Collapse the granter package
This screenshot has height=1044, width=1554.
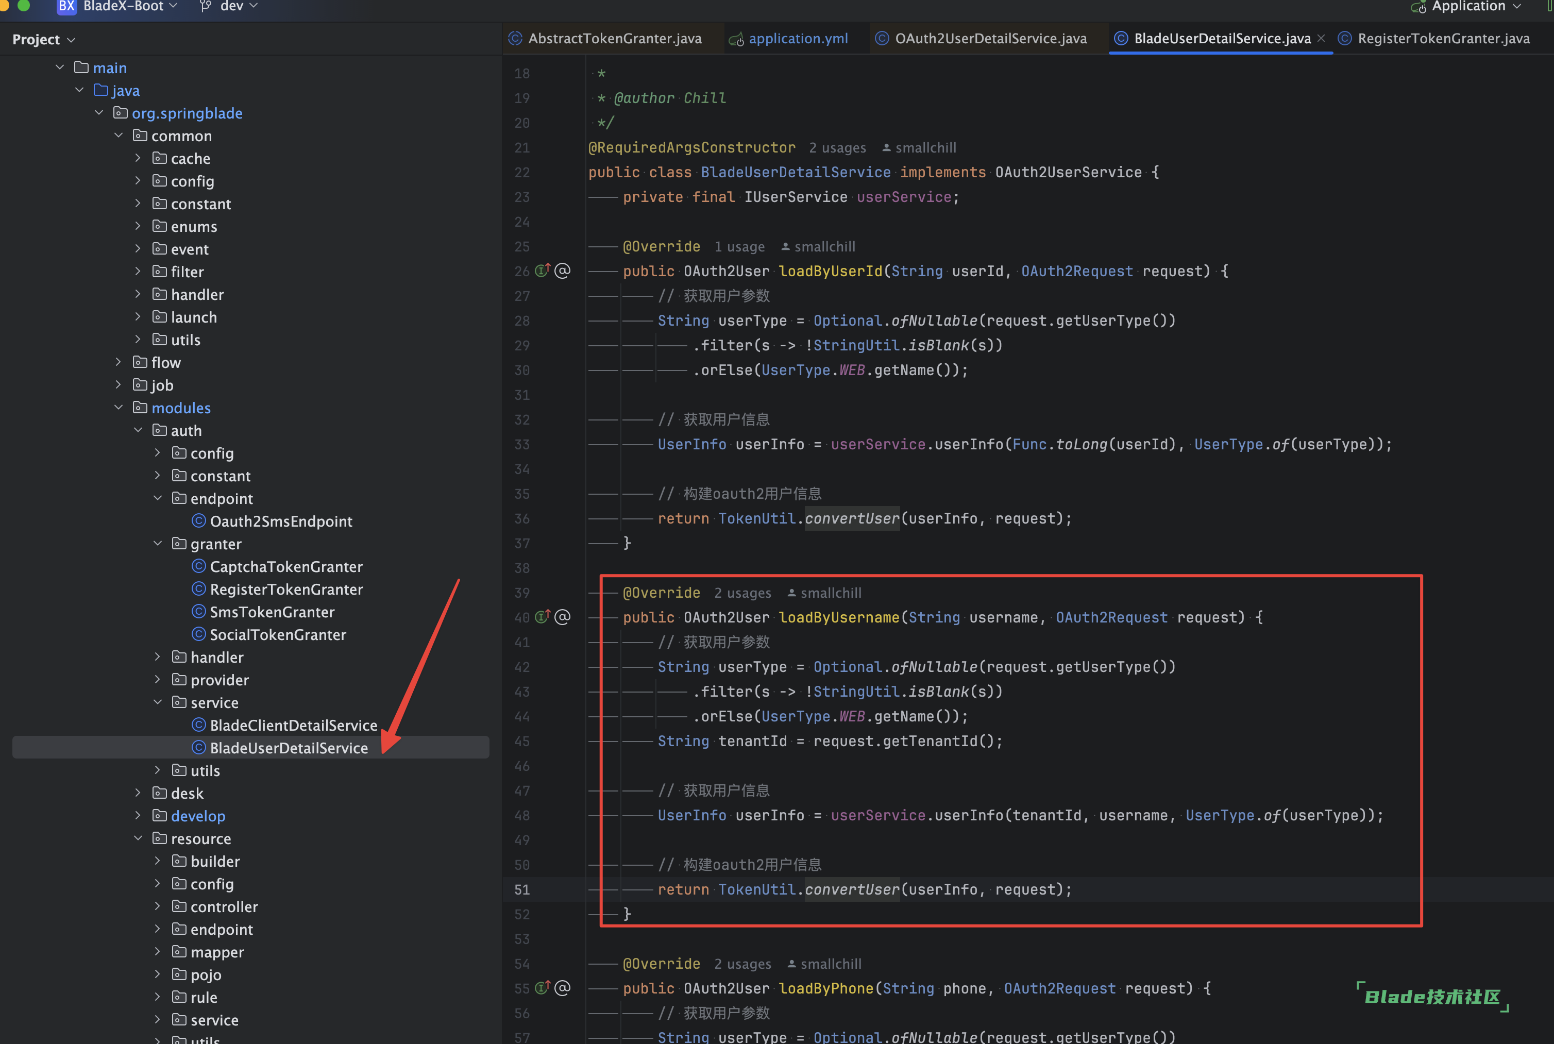click(x=158, y=543)
